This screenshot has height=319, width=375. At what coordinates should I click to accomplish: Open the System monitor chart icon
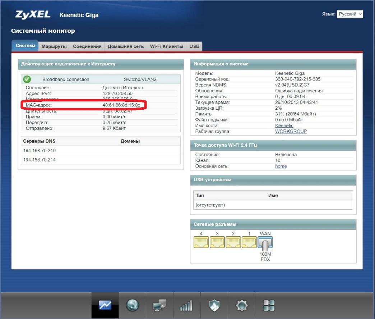coord(105,305)
